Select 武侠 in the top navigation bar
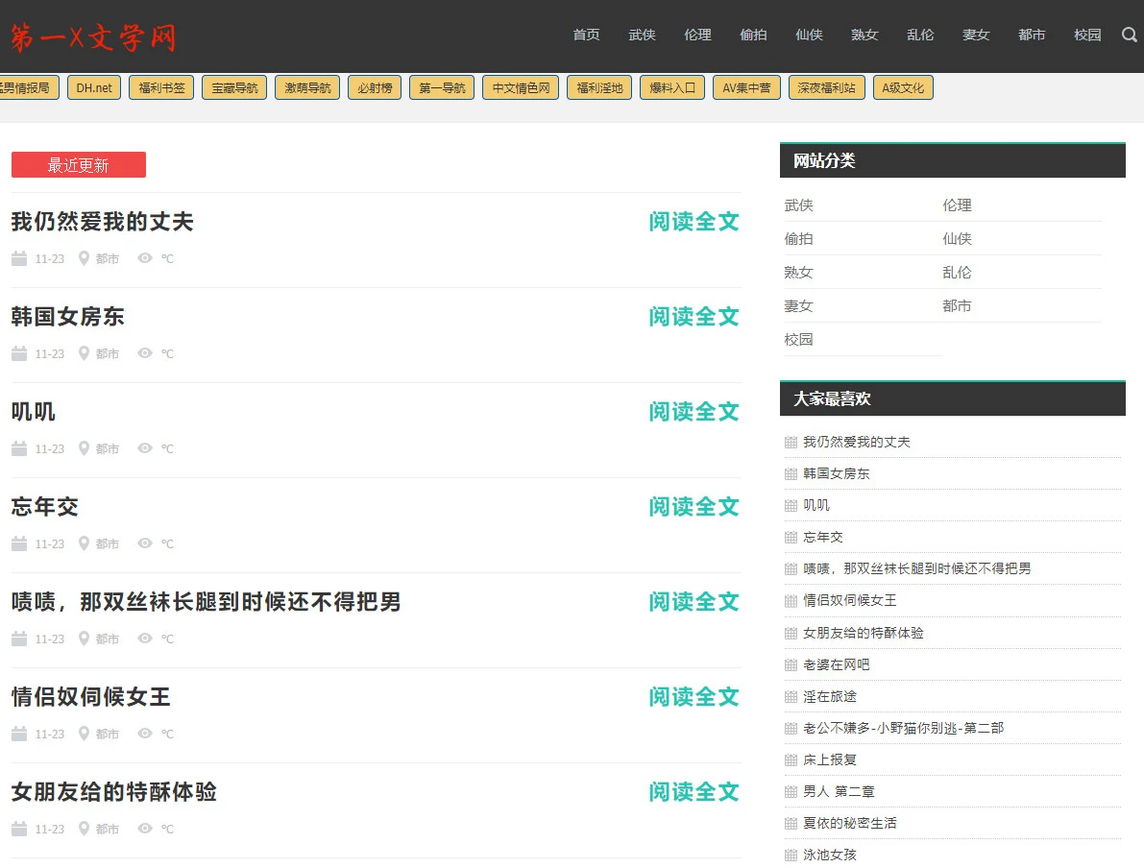This screenshot has height=868, width=1144. coord(642,35)
